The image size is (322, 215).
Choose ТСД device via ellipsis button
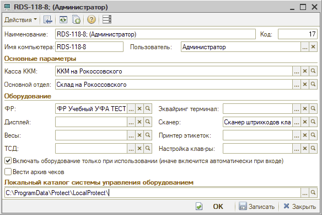(x=131, y=149)
